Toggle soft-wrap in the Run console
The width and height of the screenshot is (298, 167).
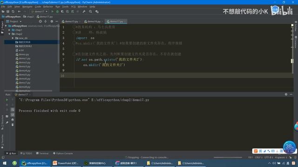13,109
